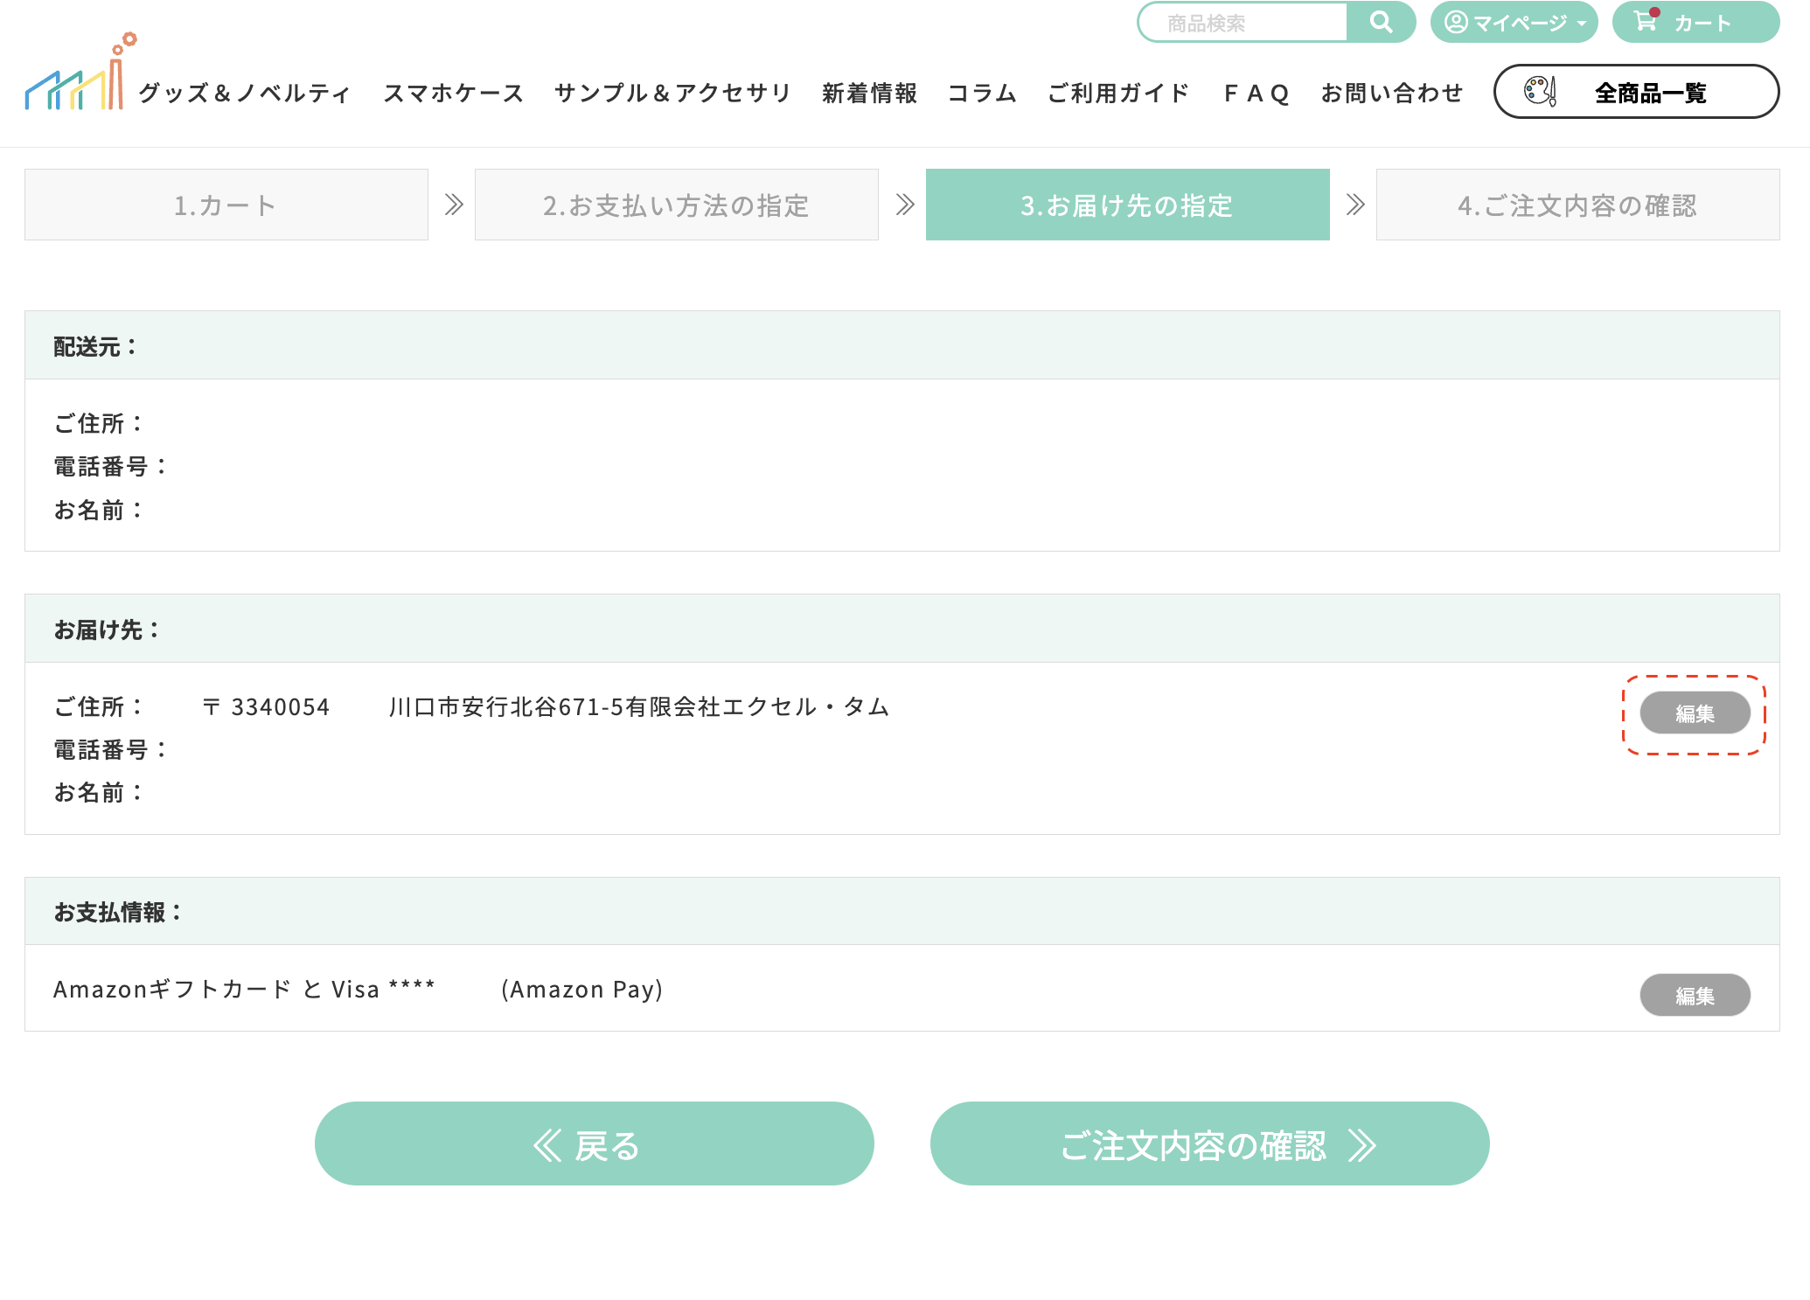Open the コラム page
Screen dimensions: 1810x1300
click(982, 93)
